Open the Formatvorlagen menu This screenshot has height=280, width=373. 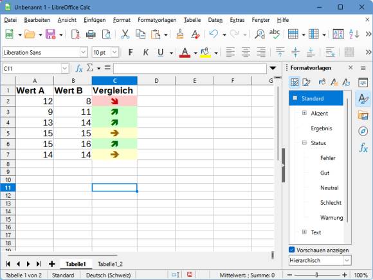click(157, 20)
